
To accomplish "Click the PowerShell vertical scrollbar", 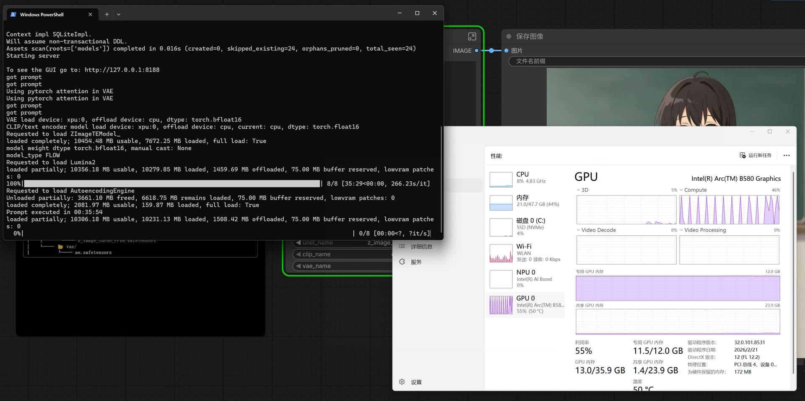I will (x=441, y=180).
